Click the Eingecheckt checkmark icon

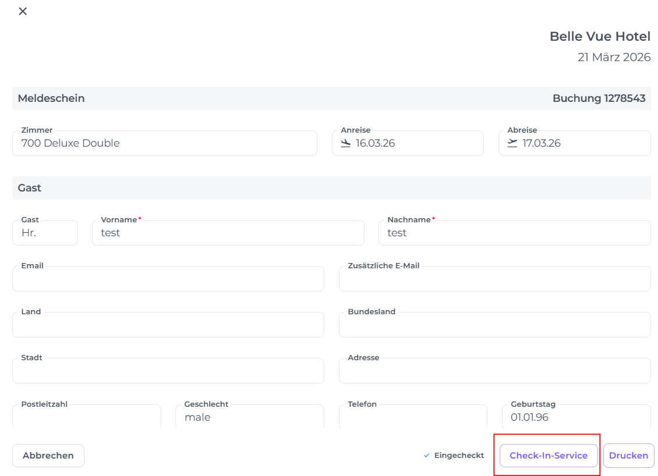point(427,456)
